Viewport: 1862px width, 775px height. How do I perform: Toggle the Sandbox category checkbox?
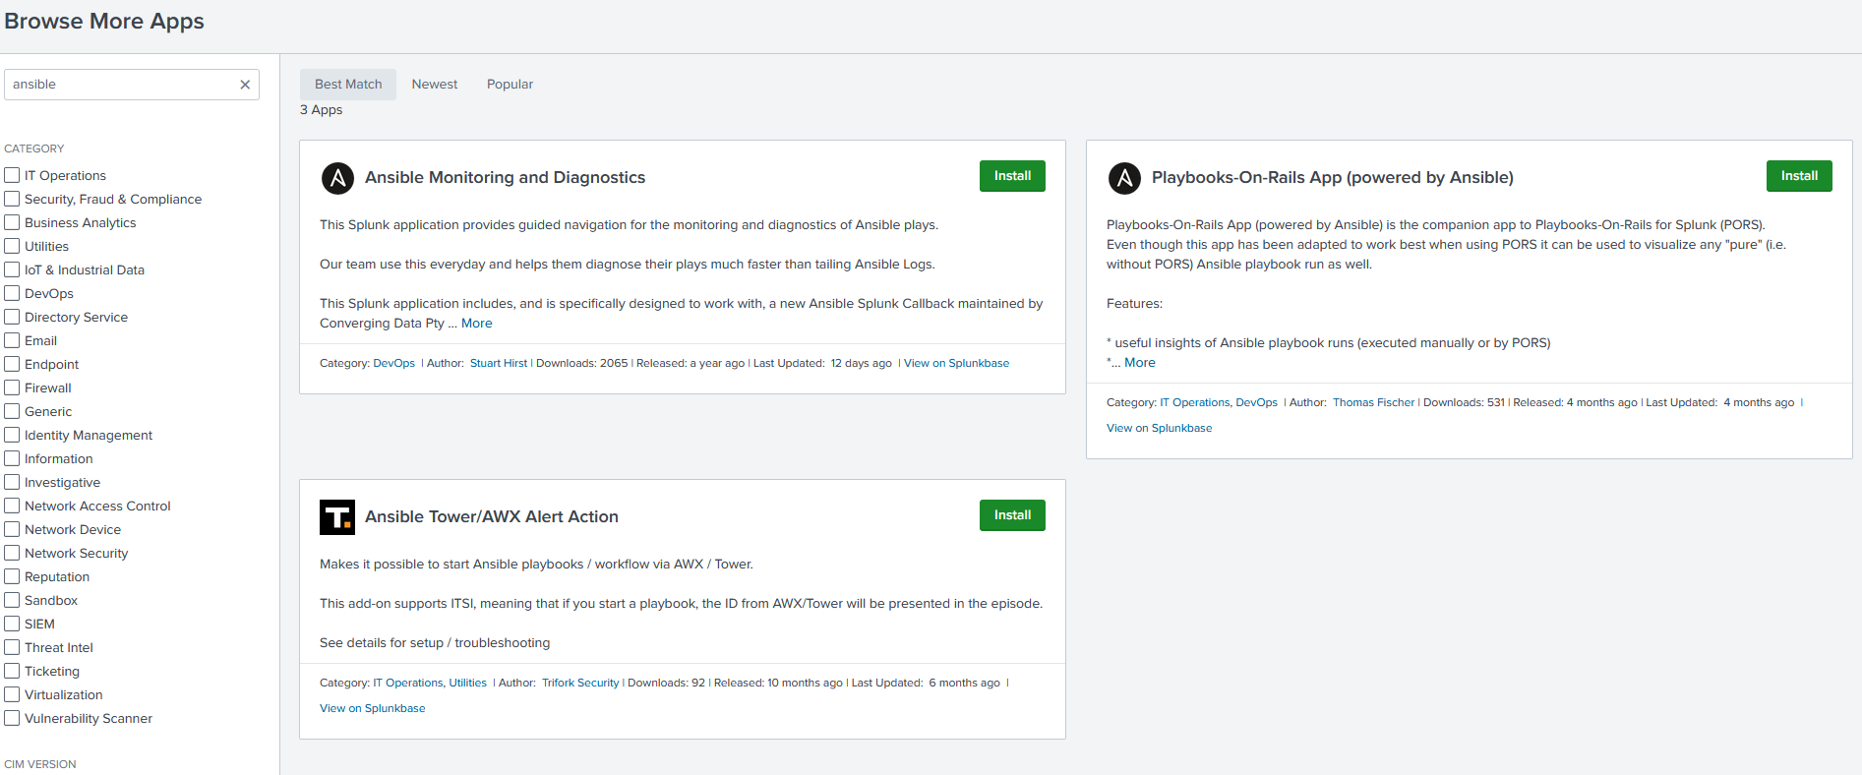(x=12, y=600)
